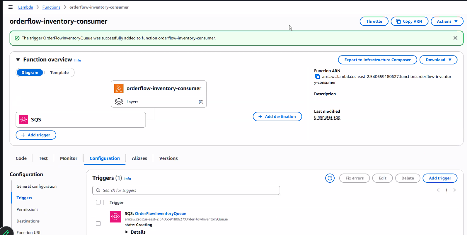Click Export to Infrastructure Composer
The height and width of the screenshot is (235, 467).
377,60
